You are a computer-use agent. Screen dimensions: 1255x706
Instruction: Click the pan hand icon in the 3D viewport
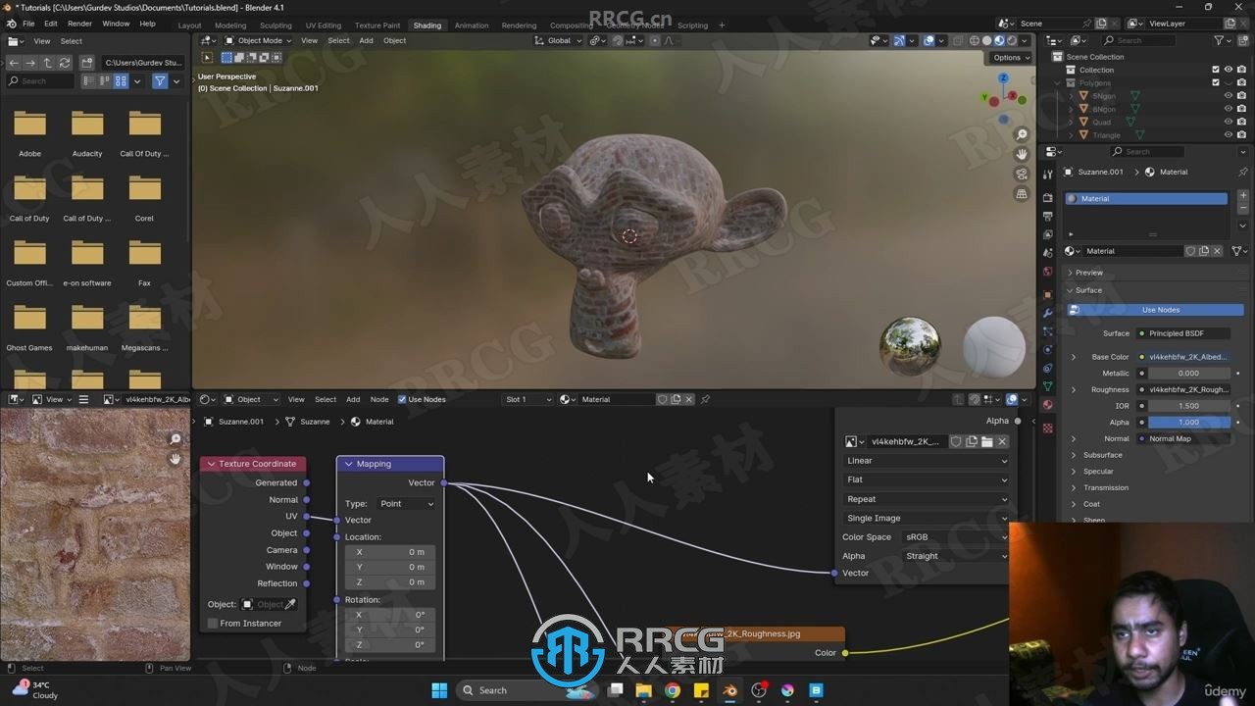tap(1022, 154)
